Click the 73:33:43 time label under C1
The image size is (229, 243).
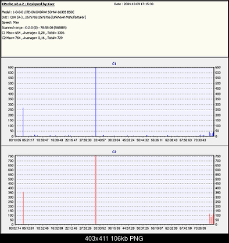(200, 140)
